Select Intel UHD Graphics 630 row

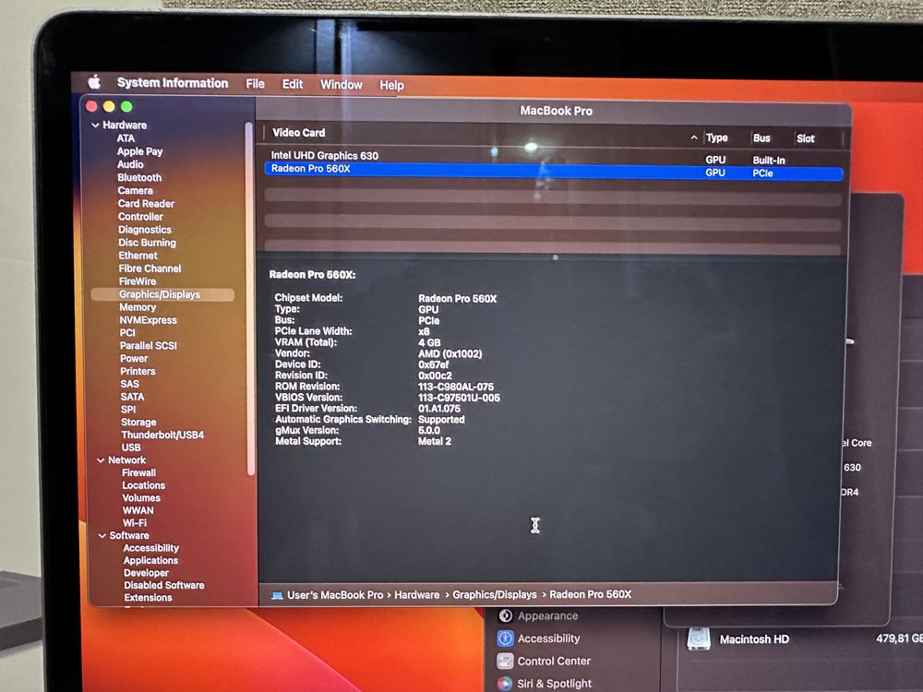tap(554, 157)
